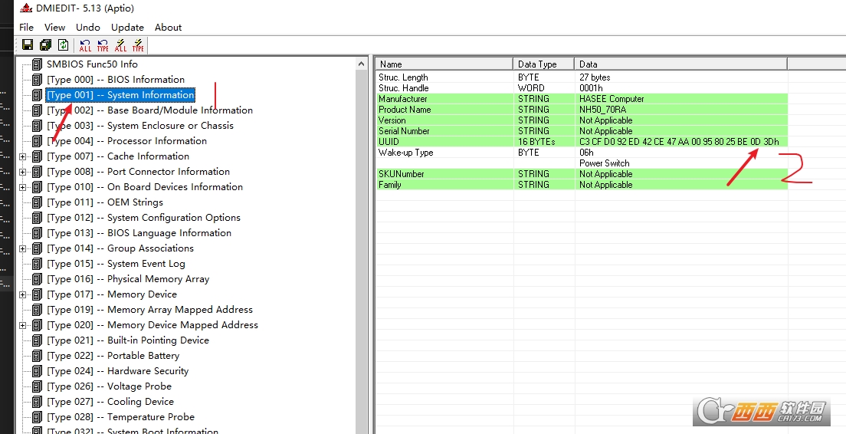Expand the Type 017 Memory Device node
Viewport: 846px width, 434px height.
22,294
